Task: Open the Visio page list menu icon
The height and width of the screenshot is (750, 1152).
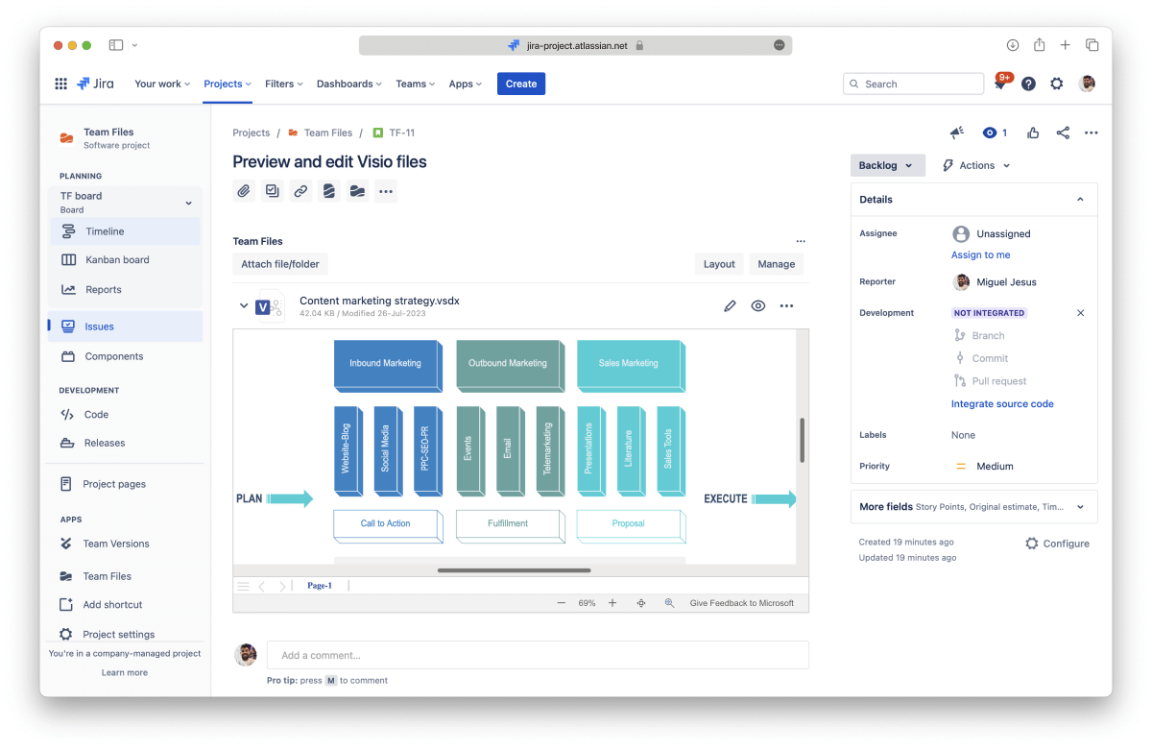Action: (243, 586)
